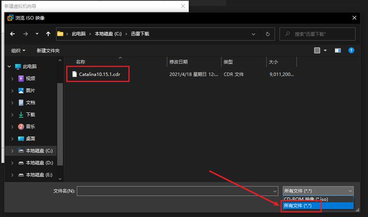The width and height of the screenshot is (368, 217).
Task: Click the sidebar scroll down arrow
Action: pos(60,179)
